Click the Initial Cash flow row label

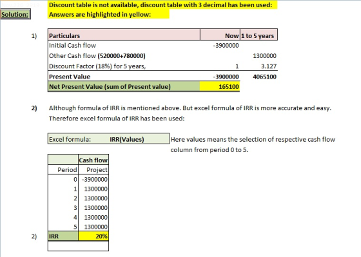[72, 45]
